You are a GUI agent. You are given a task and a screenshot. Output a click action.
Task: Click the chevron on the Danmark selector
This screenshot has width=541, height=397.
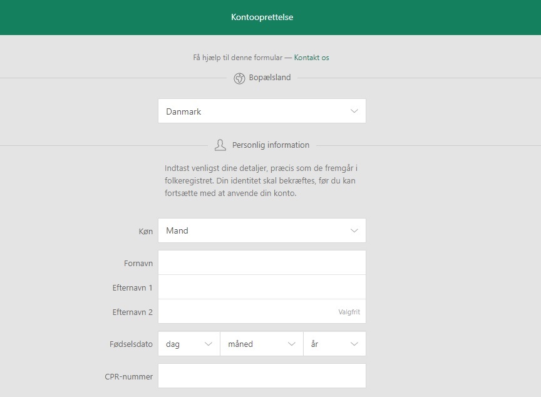point(355,111)
